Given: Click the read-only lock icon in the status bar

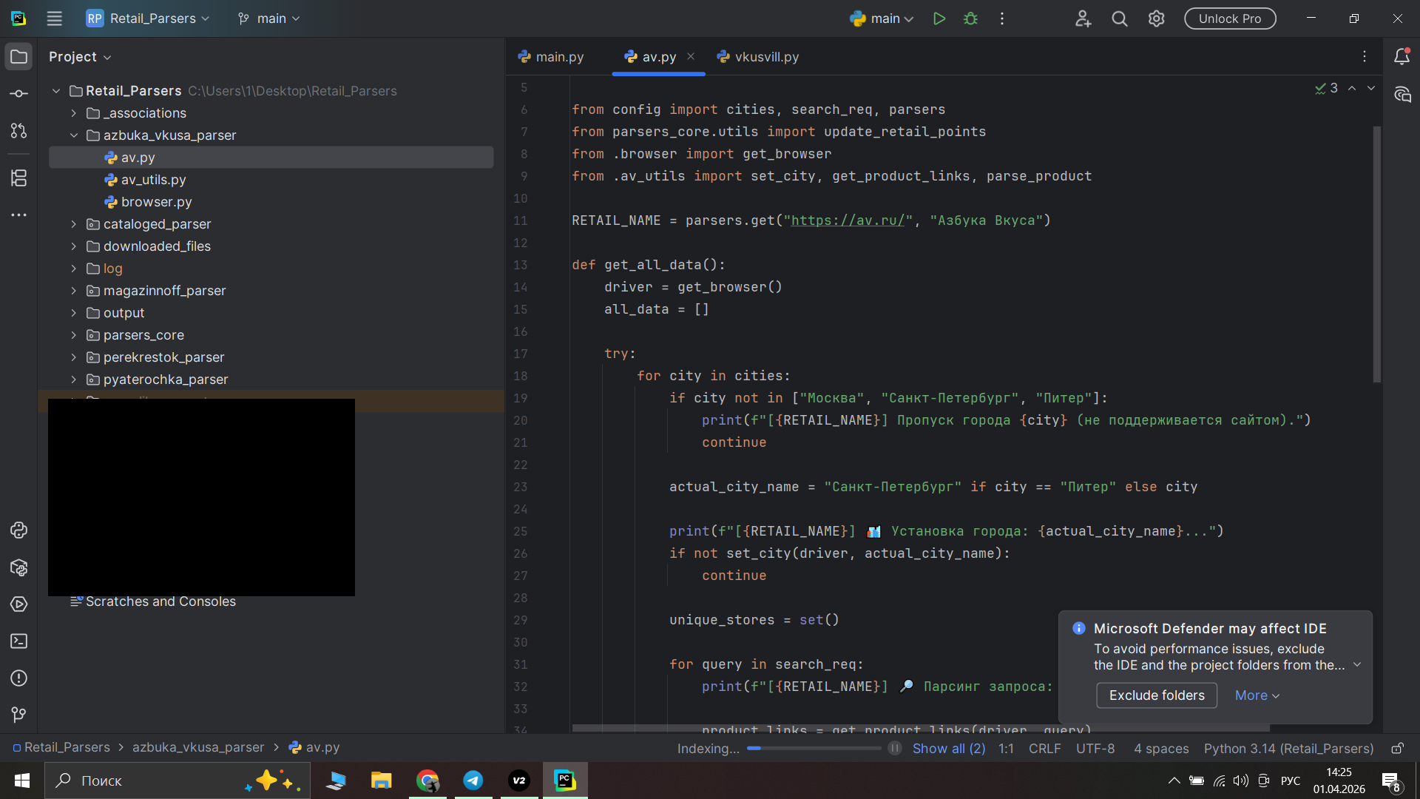Looking at the screenshot, I should point(1397,748).
